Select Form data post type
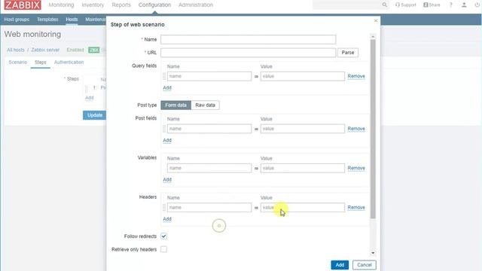The image size is (482, 271). [x=175, y=105]
